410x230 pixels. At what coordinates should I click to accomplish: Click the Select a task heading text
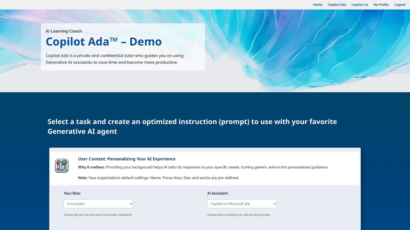(x=192, y=126)
